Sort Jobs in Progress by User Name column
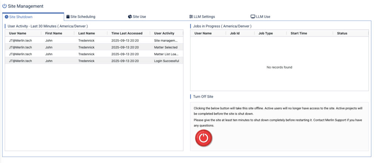 pos(203,33)
